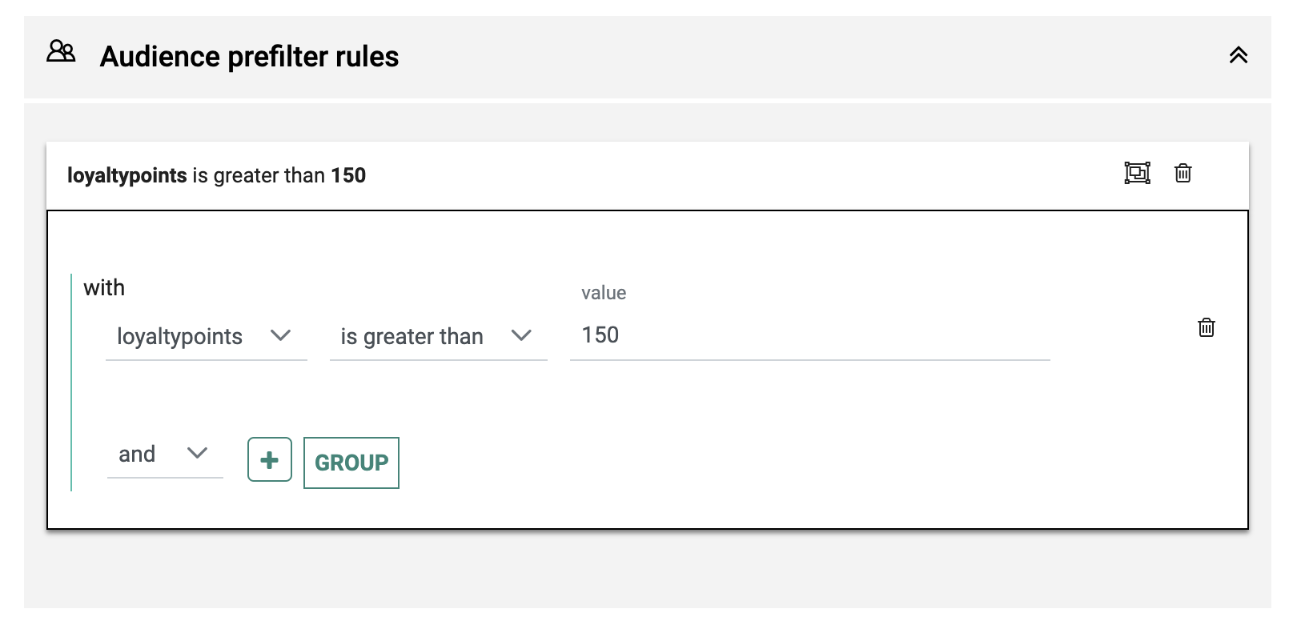Image resolution: width=1289 pixels, height=621 pixels.
Task: Click the chevron beside "is greater than"
Action: pyautogui.click(x=521, y=335)
